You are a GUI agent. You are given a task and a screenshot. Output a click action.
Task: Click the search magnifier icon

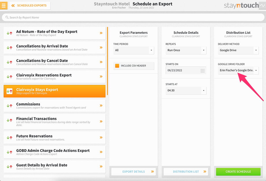click(x=7, y=17)
